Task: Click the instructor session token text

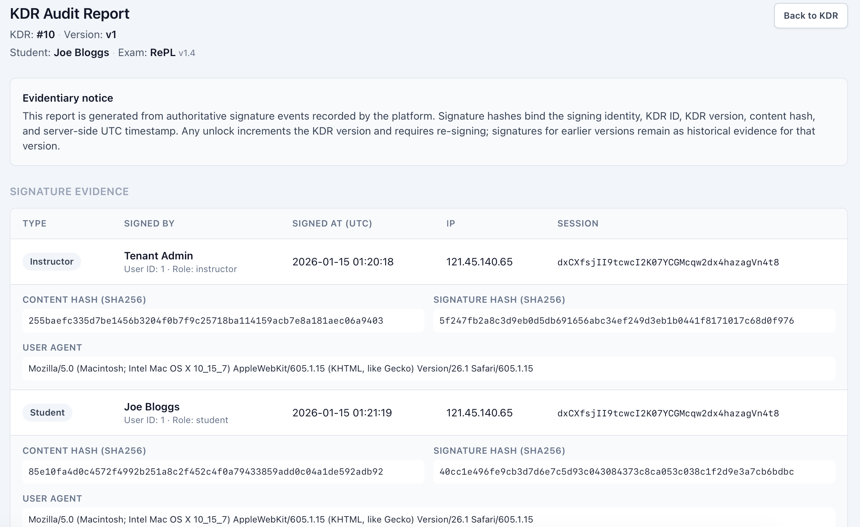Action: (668, 262)
